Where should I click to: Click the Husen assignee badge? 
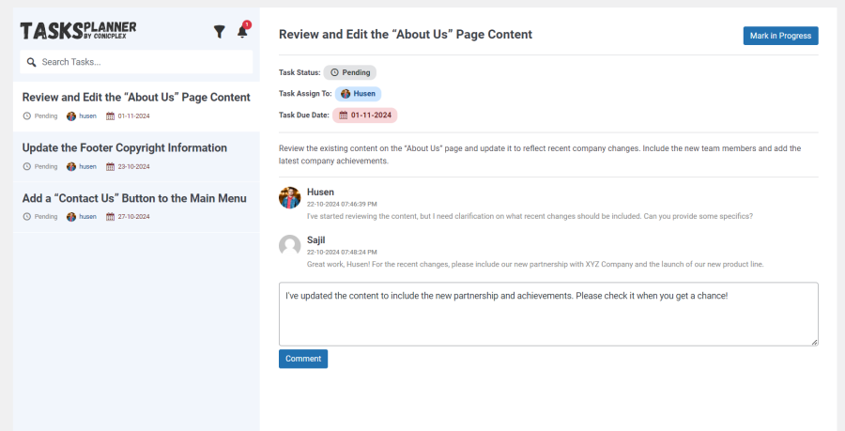click(x=358, y=94)
